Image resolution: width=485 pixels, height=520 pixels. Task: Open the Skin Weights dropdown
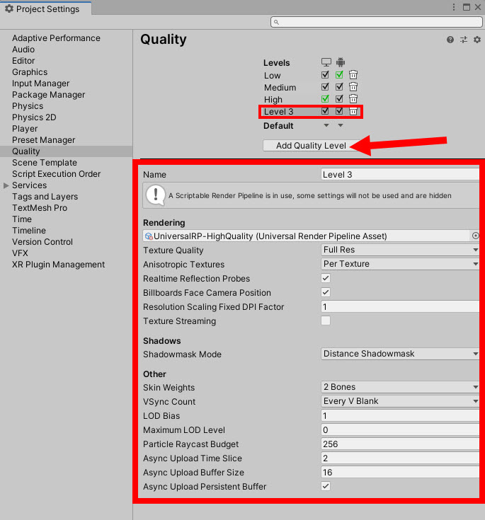click(400, 387)
